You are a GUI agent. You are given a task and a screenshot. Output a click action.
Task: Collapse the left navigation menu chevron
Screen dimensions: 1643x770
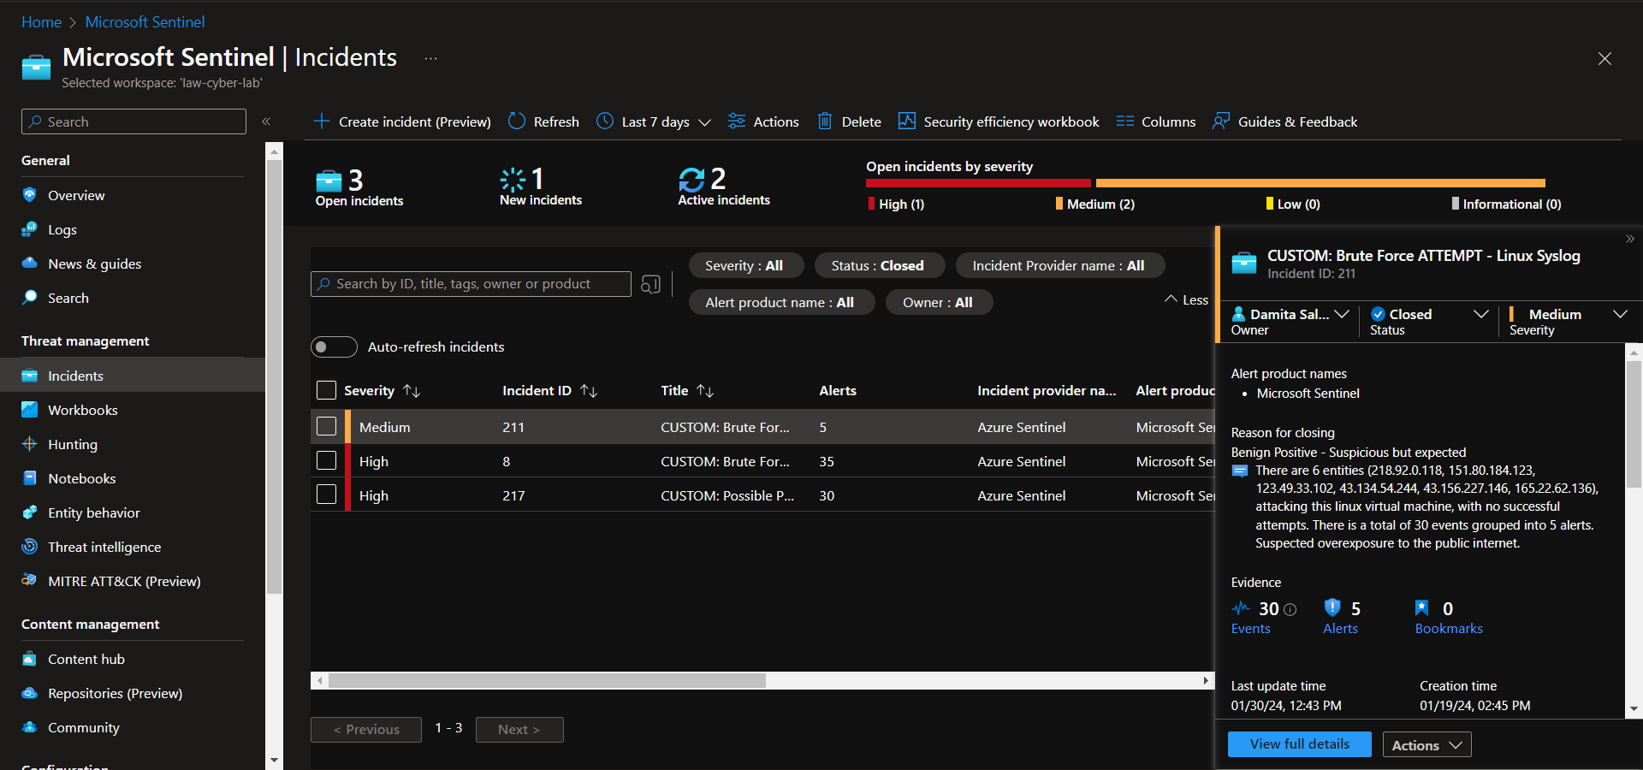266,121
